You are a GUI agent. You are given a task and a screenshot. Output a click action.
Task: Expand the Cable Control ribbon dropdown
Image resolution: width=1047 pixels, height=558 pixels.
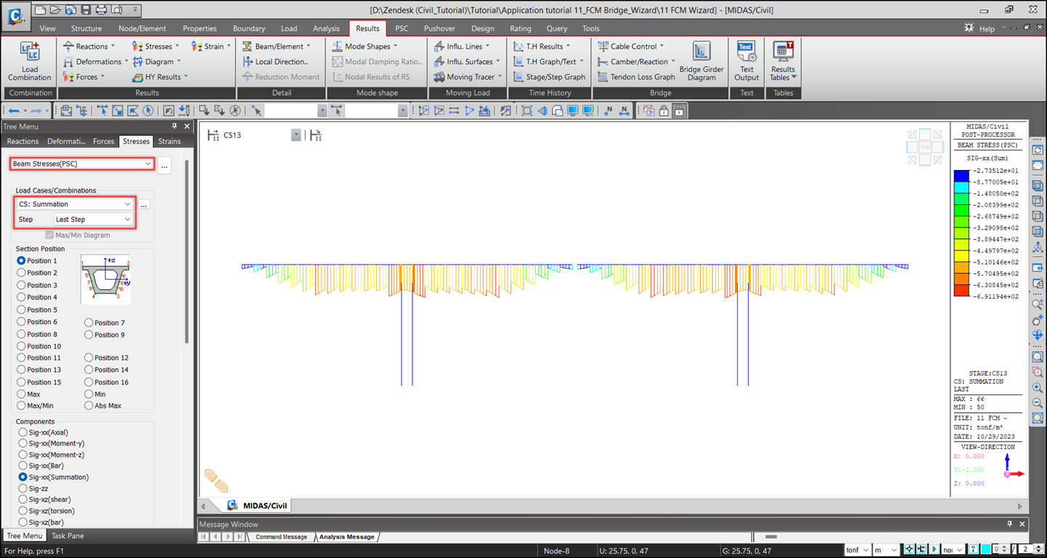(661, 46)
